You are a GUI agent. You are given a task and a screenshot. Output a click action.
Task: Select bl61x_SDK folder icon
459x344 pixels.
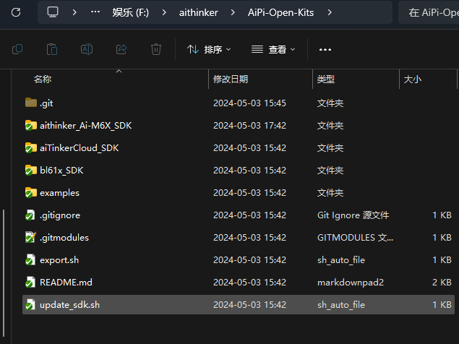[31, 170]
